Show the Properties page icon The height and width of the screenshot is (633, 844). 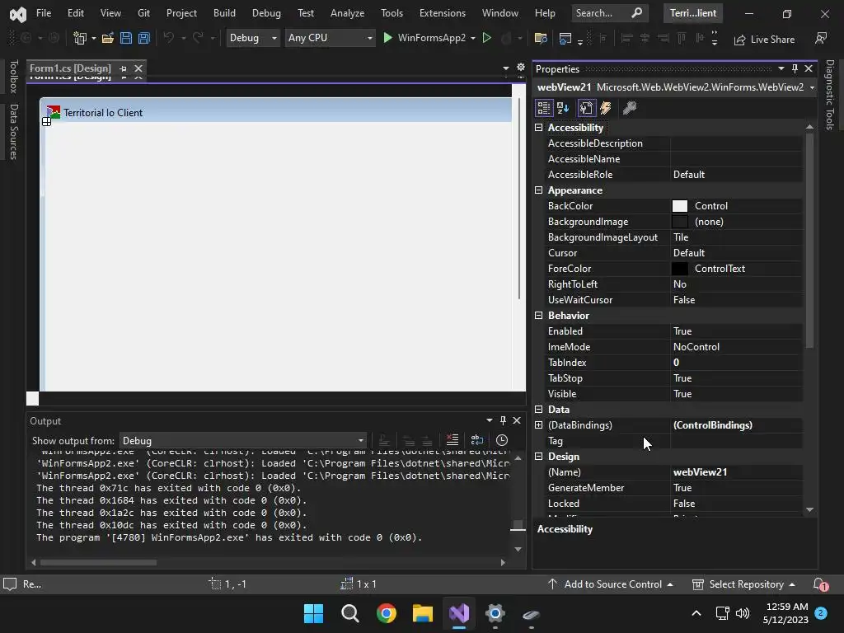pyautogui.click(x=586, y=108)
